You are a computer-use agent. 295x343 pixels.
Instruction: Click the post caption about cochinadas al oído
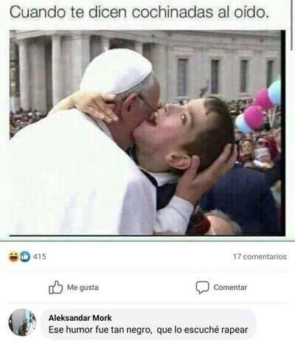tap(139, 13)
